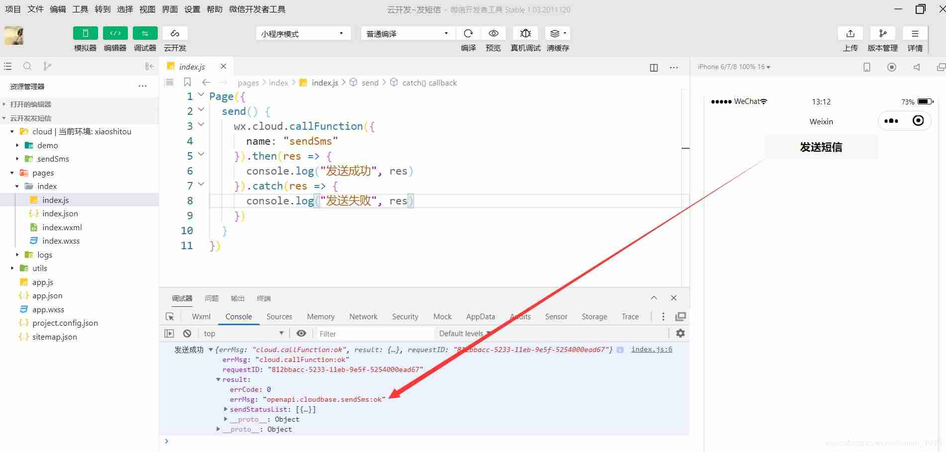Open the Wxml devtools tab
The image size is (946, 452).
coord(201,316)
